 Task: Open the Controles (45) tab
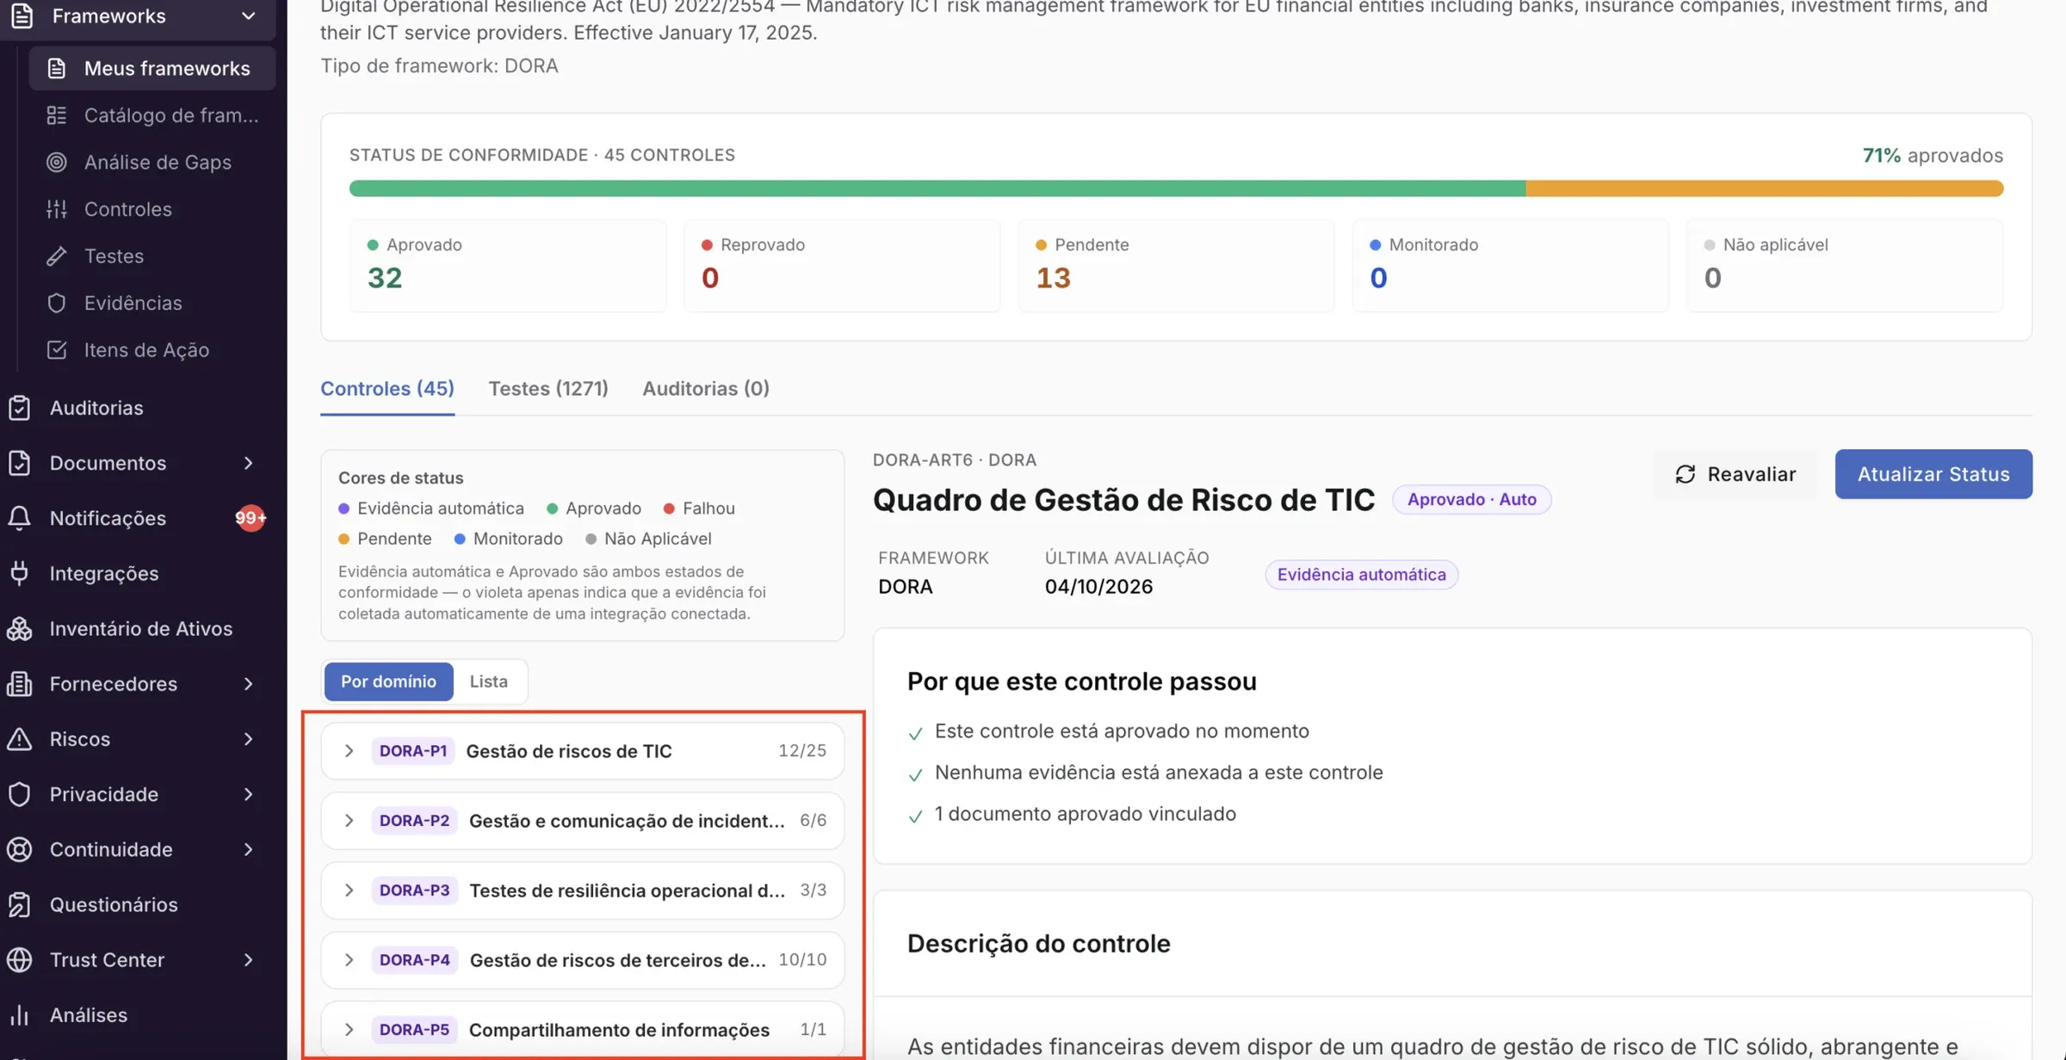pos(387,389)
